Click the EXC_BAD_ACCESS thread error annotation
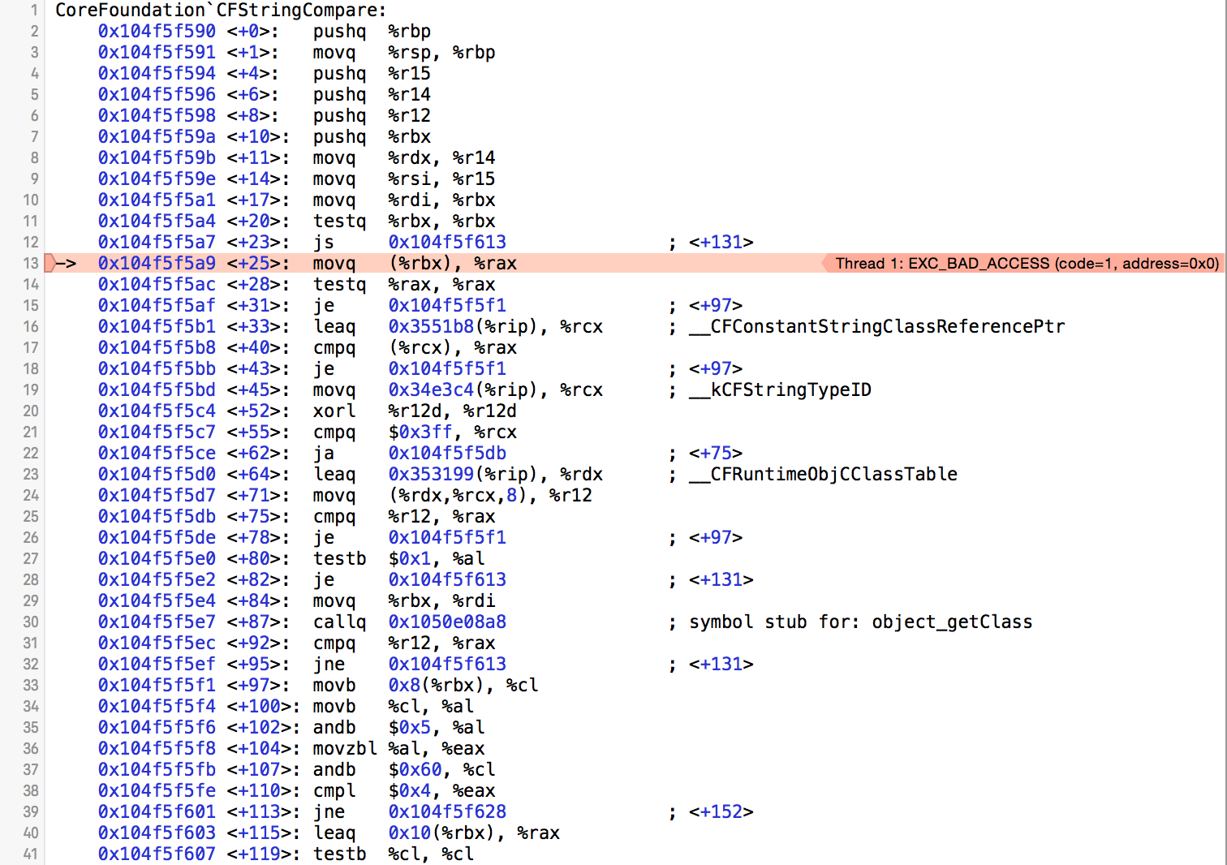The width and height of the screenshot is (1227, 865). click(x=1022, y=263)
